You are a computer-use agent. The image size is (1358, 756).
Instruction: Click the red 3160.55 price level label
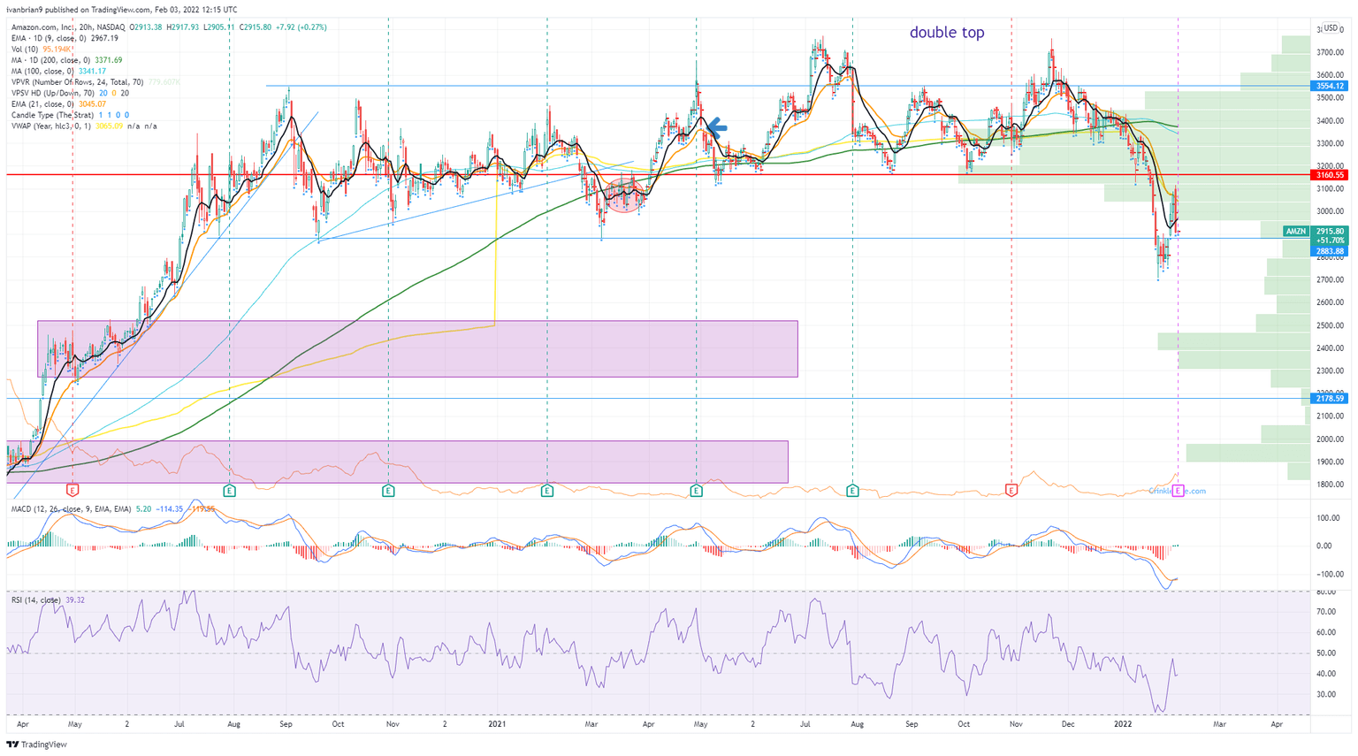click(x=1329, y=175)
